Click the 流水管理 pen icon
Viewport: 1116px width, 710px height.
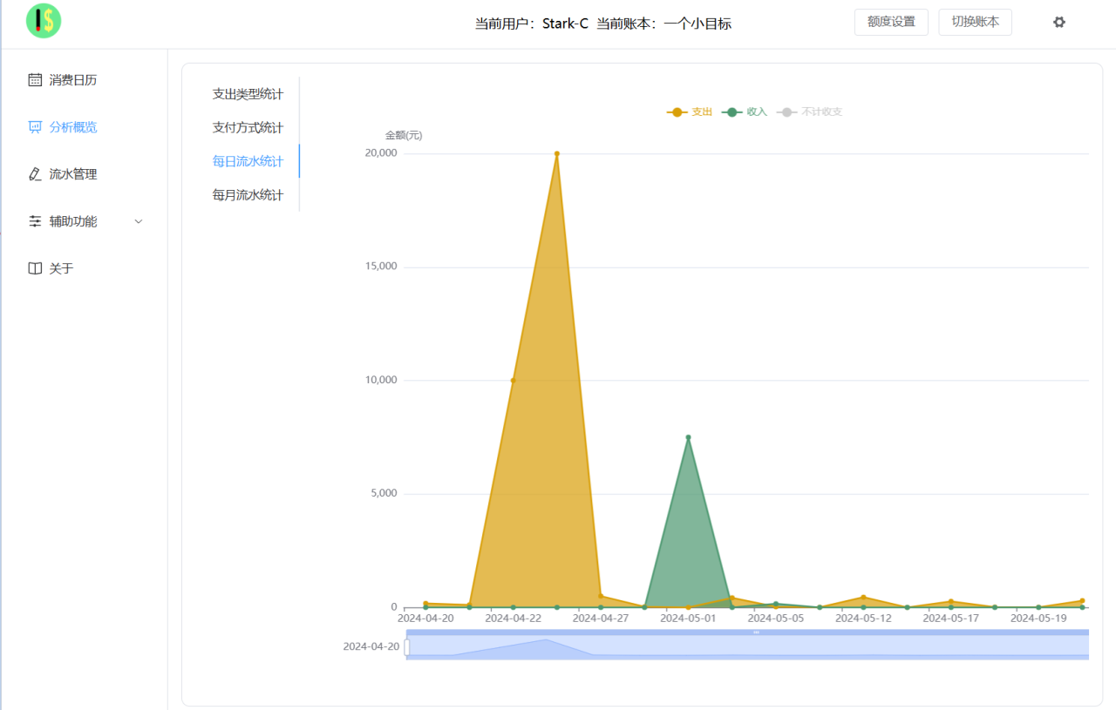[x=33, y=173]
